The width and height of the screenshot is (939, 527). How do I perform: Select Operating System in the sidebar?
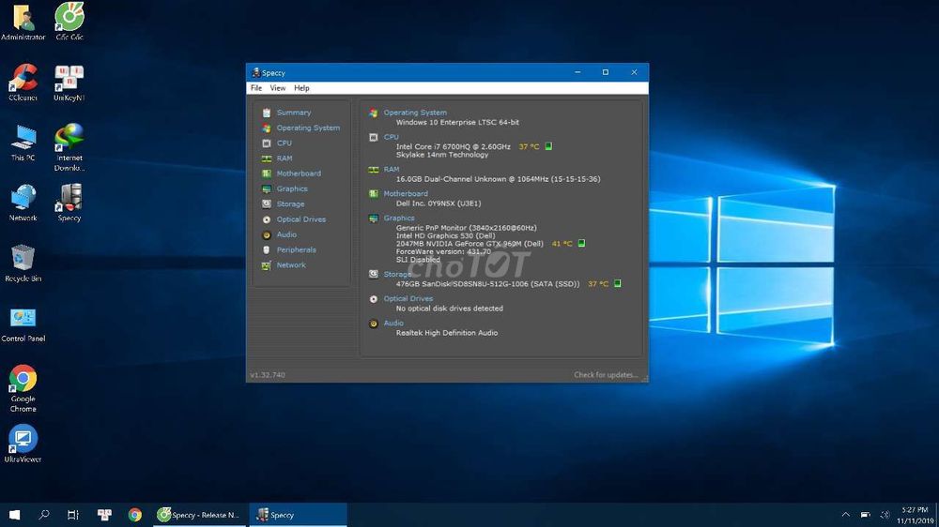308,128
